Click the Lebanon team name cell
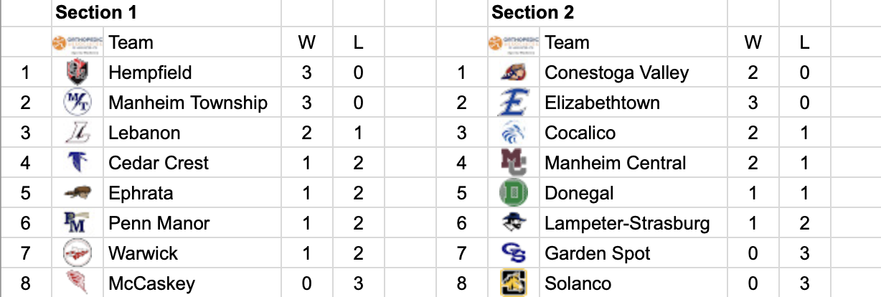Image resolution: width=881 pixels, height=297 pixels. [x=144, y=133]
